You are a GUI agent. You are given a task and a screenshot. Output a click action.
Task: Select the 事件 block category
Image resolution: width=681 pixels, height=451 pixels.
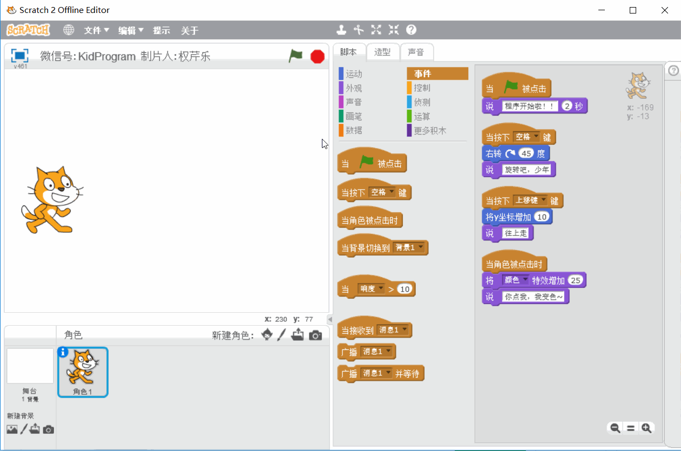[x=437, y=74]
